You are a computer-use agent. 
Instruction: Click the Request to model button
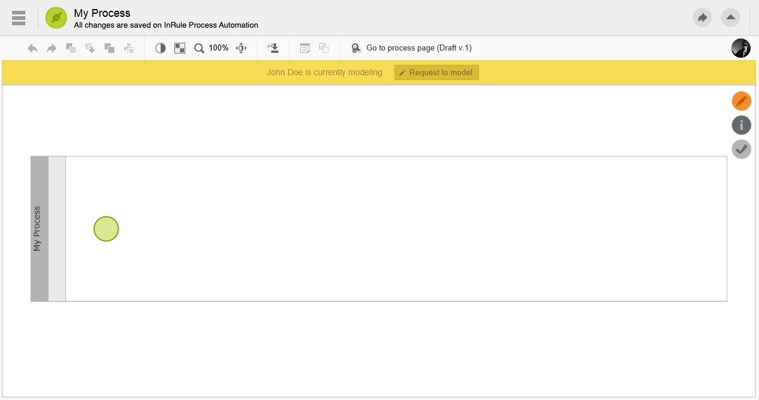tap(437, 73)
